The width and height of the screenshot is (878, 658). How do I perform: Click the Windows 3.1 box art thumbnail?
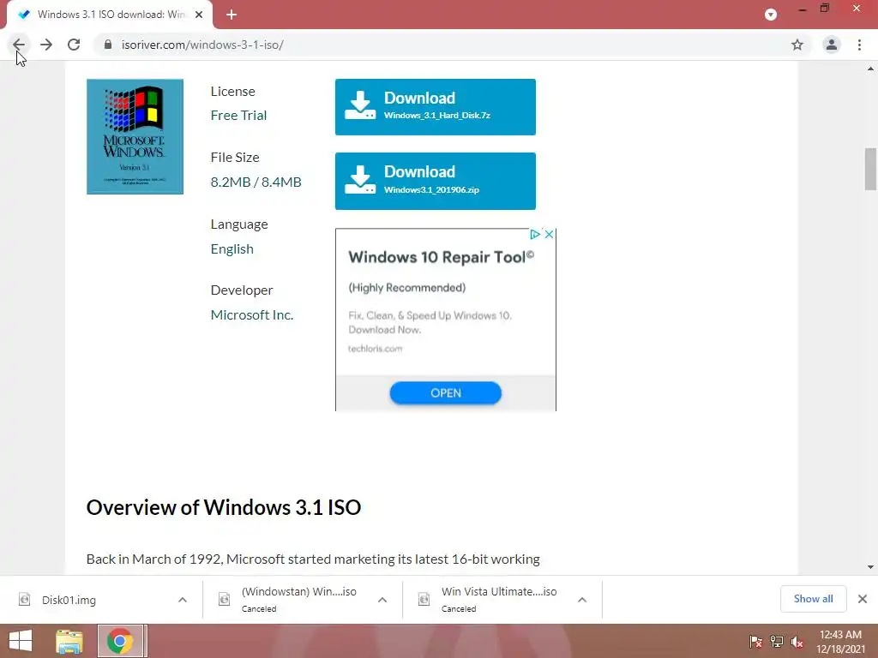coord(135,136)
